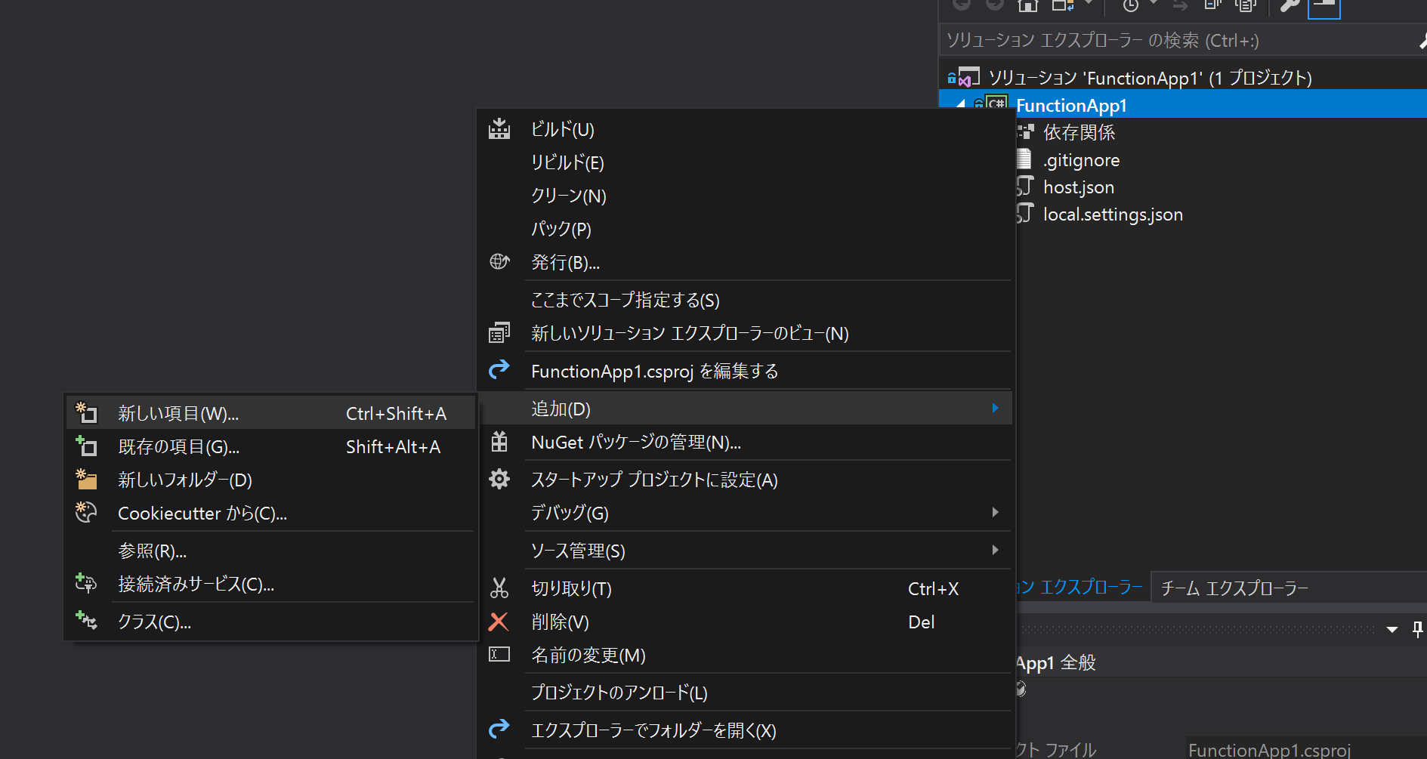Click the 発行(B)... publish command
This screenshot has height=759, width=1427.
pyautogui.click(x=565, y=262)
